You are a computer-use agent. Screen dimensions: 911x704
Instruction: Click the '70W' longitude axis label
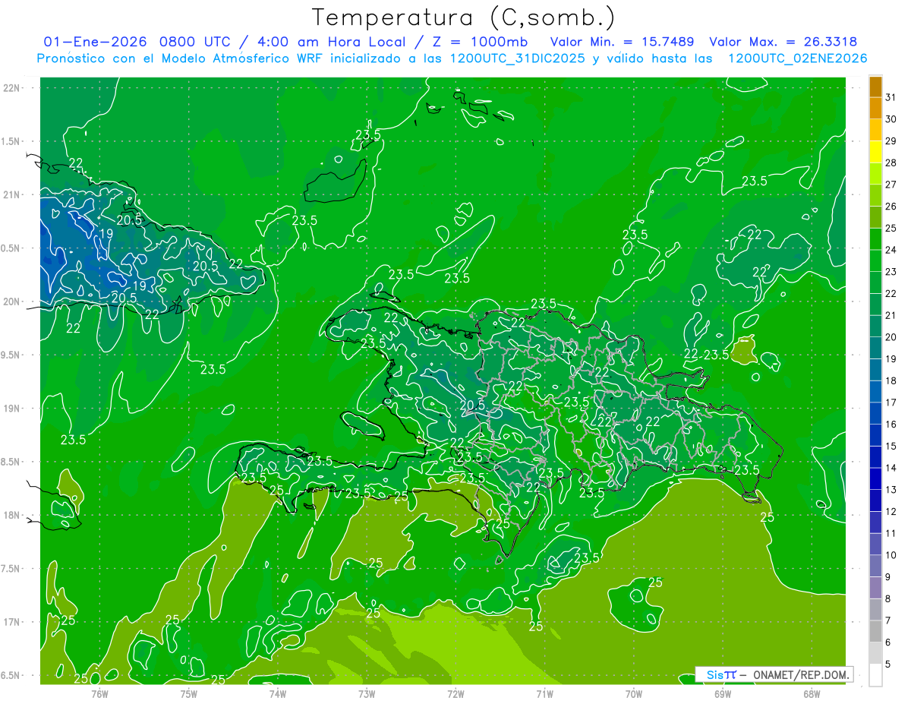(x=634, y=693)
